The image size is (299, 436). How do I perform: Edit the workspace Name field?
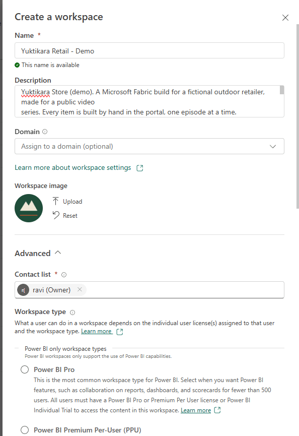coord(149,50)
